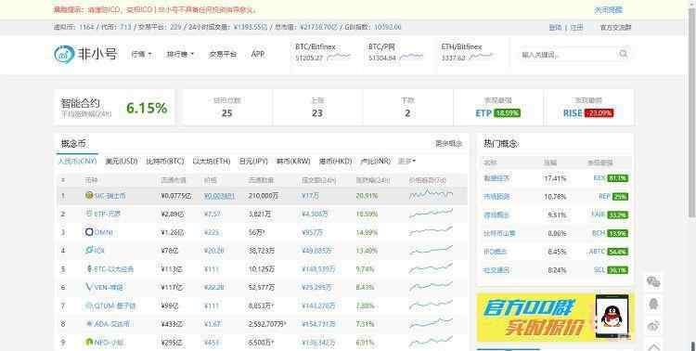This screenshot has width=696, height=351.
Task: Select the 美元(USD) currency tab
Action: pyautogui.click(x=122, y=161)
